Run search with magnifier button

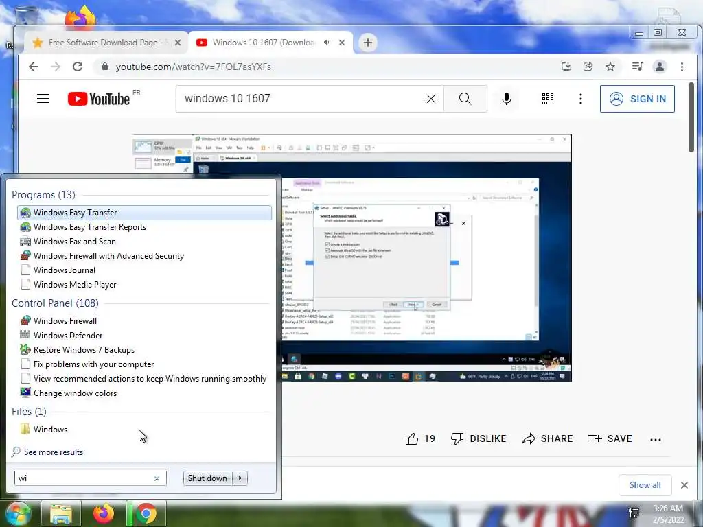465,99
